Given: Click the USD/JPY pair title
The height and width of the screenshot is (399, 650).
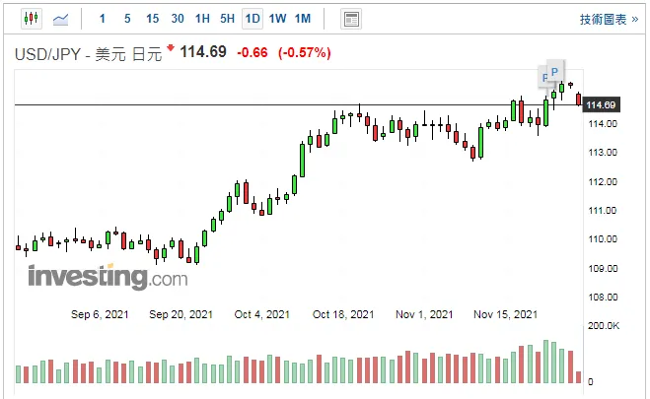Looking at the screenshot, I should pyautogui.click(x=88, y=54).
